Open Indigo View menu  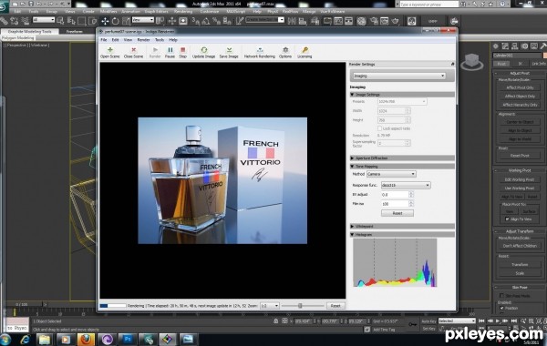128,40
